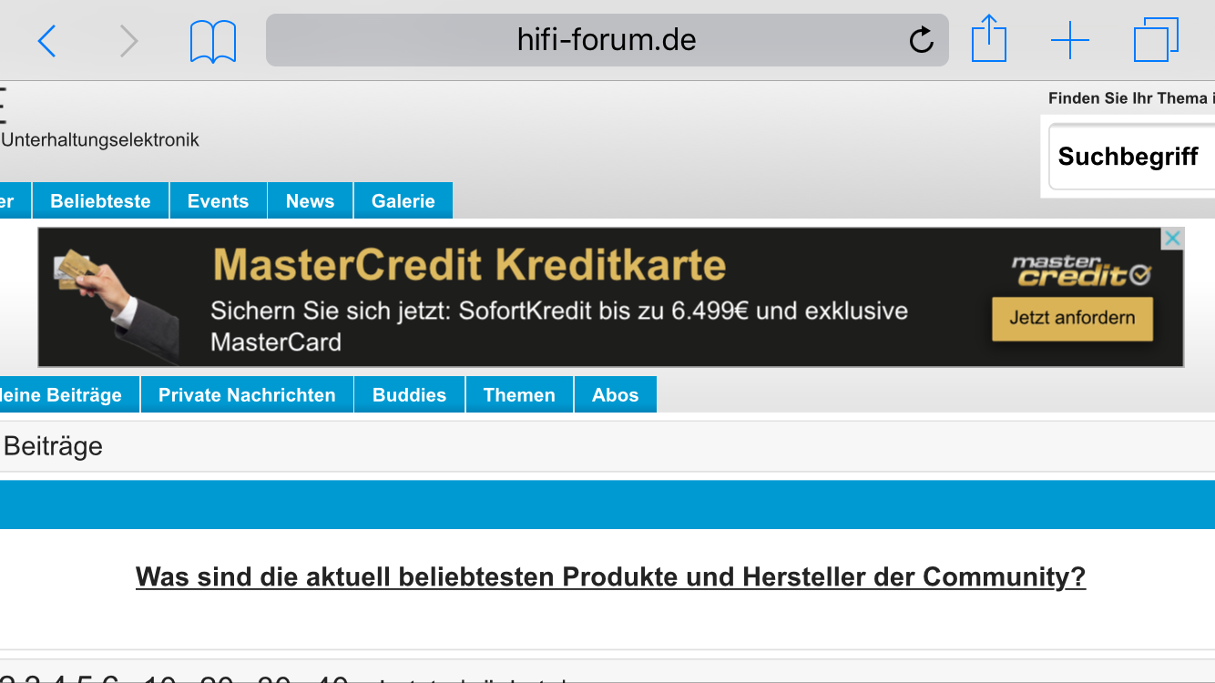Click the Jetzt anfordern ad button

pos(1072,319)
